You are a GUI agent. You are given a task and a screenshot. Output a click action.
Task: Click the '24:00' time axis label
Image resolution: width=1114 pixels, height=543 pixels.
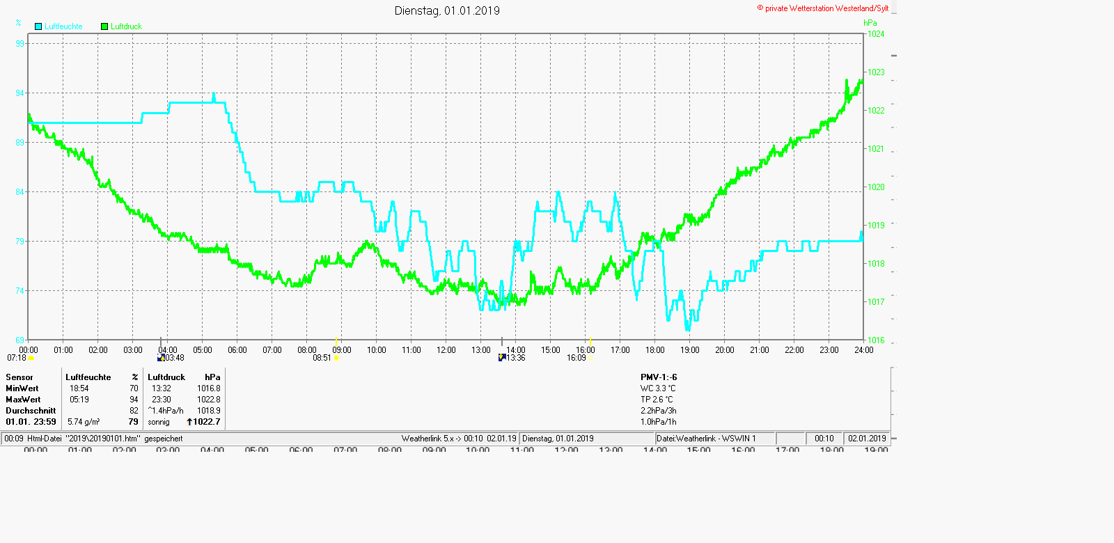click(x=864, y=350)
